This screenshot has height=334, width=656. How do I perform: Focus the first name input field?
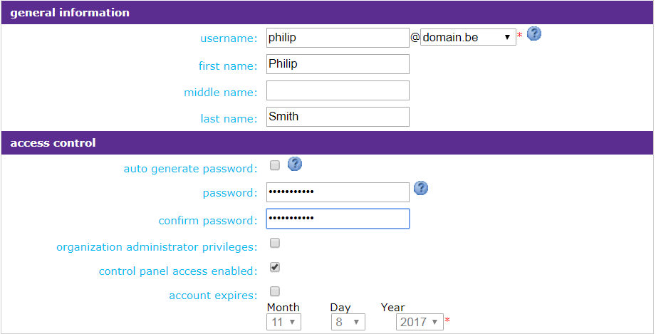click(x=338, y=64)
